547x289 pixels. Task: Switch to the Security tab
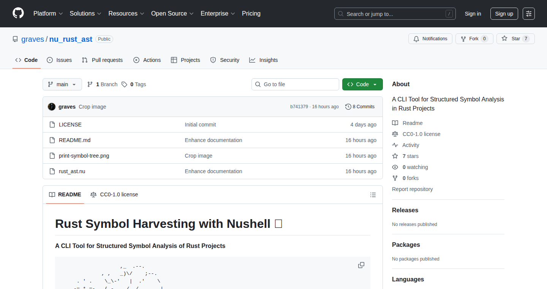[225, 60]
